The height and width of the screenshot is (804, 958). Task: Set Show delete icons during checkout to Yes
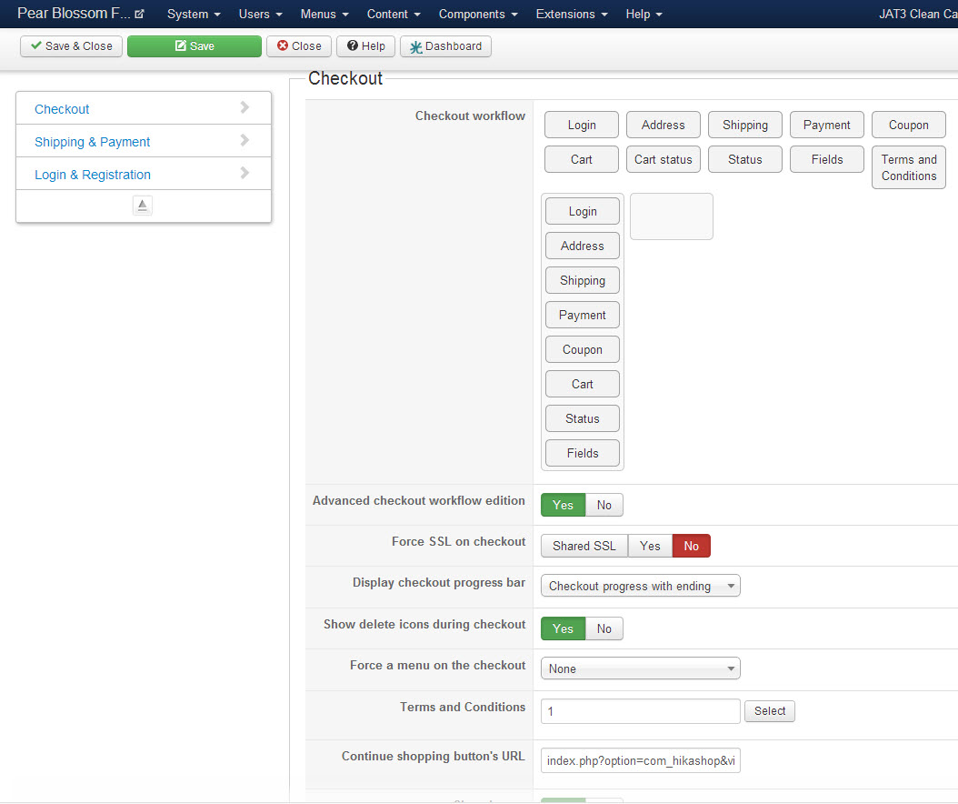(x=563, y=628)
